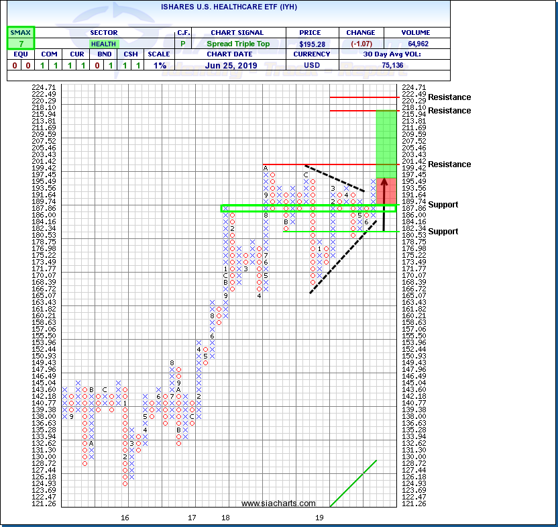Screen dimensions: 558x527
Task: Click the USD currency value
Action: point(311,65)
